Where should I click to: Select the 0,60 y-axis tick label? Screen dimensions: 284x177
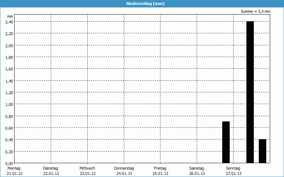[x=9, y=128]
